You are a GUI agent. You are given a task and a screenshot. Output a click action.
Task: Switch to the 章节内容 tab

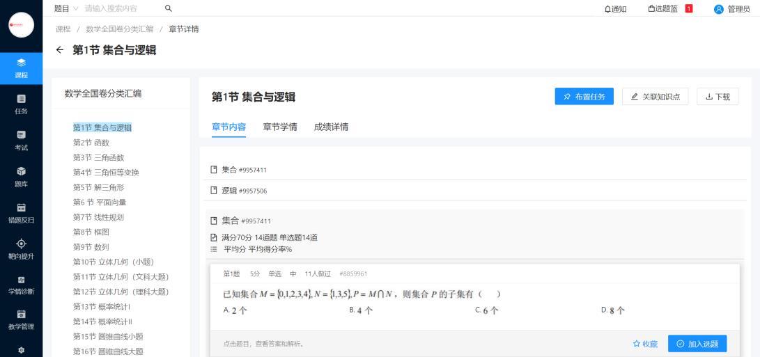pos(228,127)
